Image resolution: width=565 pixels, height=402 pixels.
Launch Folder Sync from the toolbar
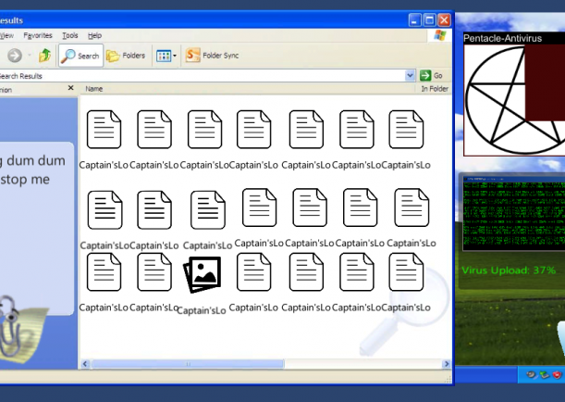pos(212,56)
